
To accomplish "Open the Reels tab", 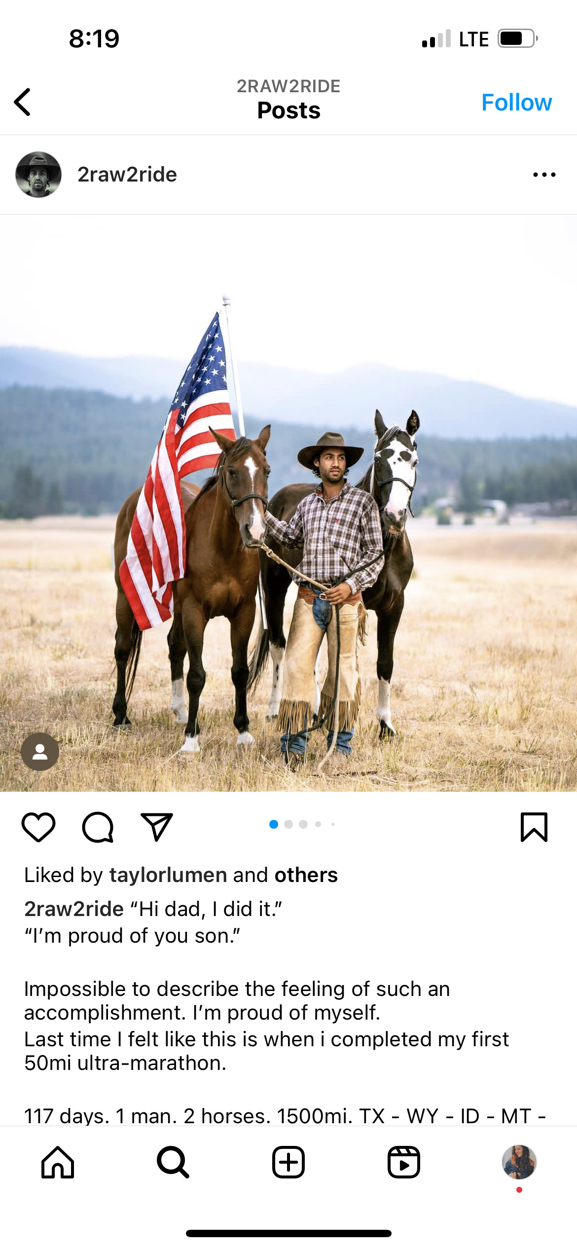I will click(x=404, y=1162).
